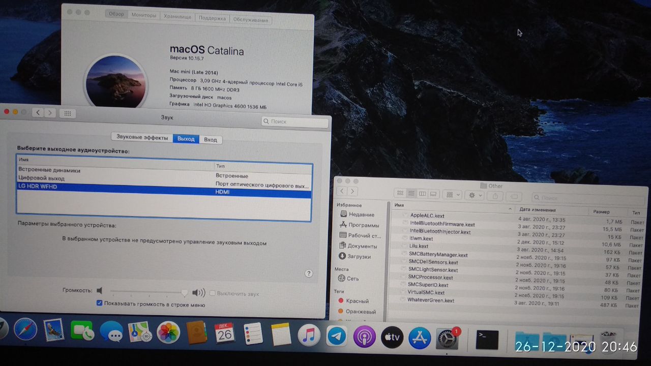Go forward in the Finder window

pos(353,191)
